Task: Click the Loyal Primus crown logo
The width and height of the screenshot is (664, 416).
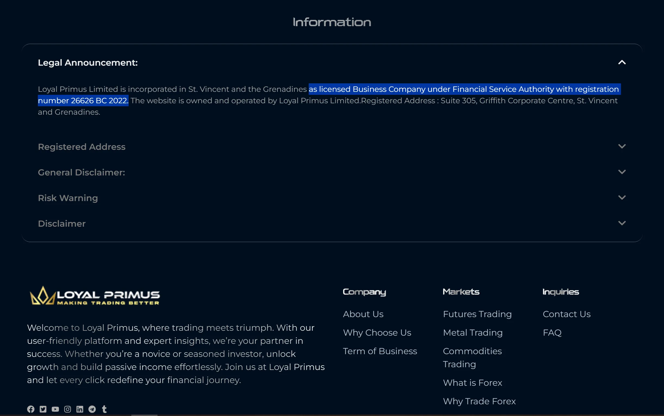Action: (95, 296)
